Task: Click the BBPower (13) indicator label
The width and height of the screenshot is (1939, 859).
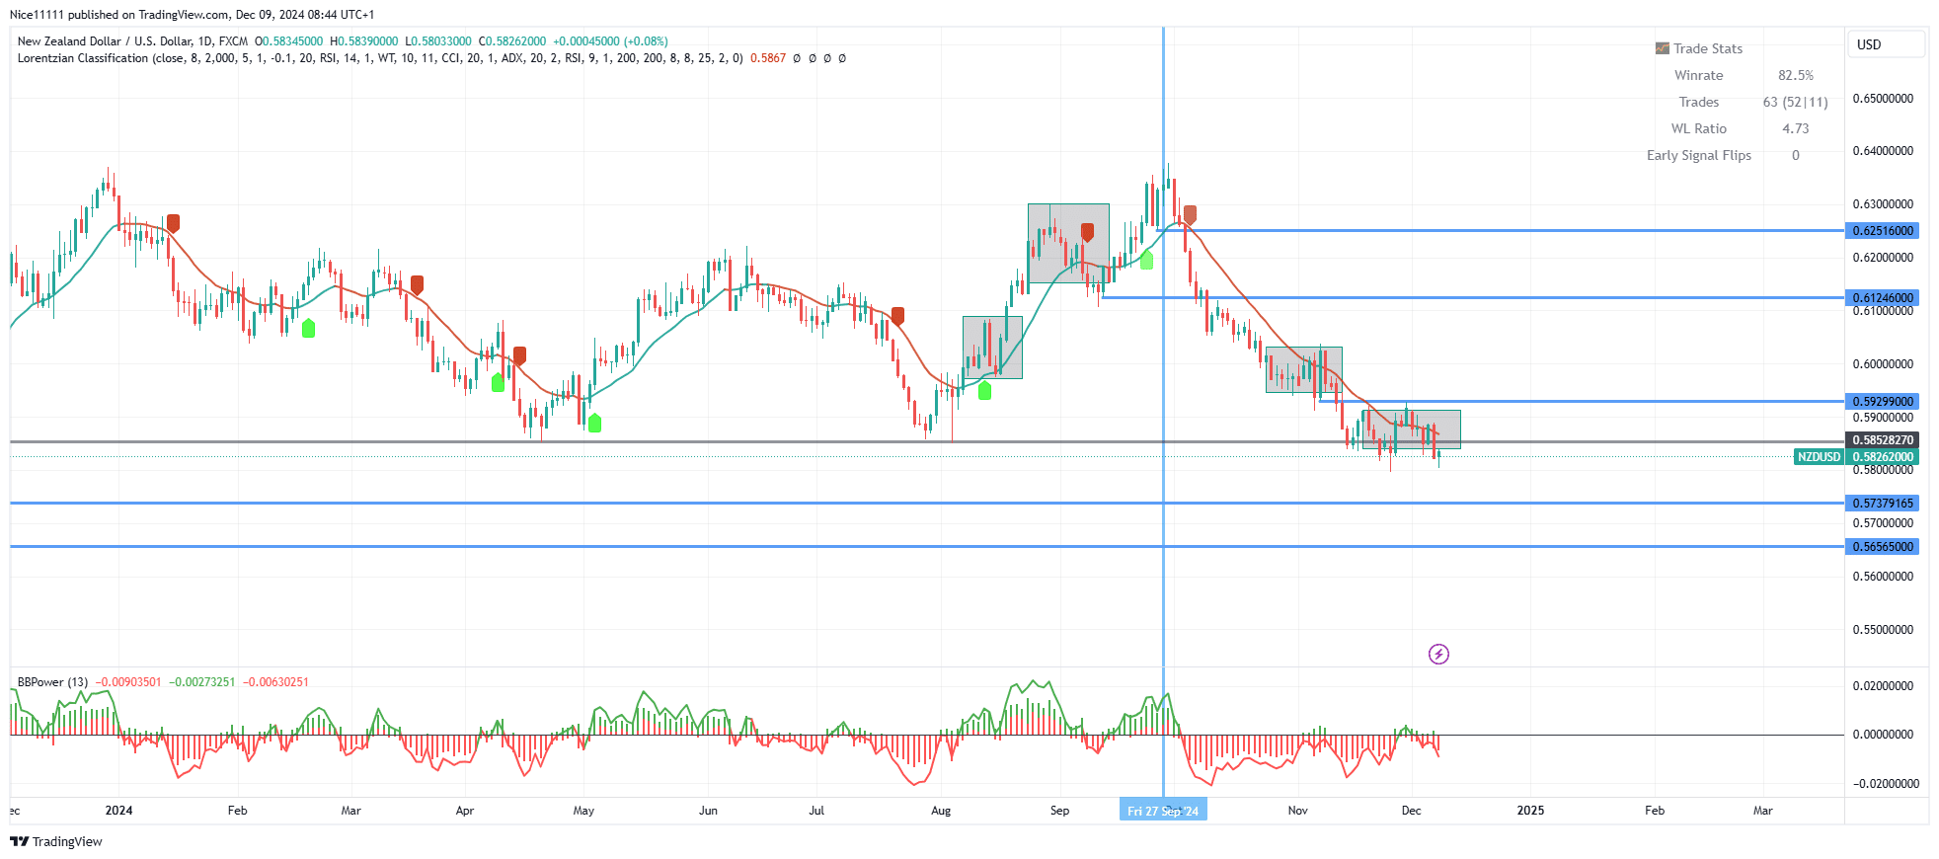Action: 52,682
